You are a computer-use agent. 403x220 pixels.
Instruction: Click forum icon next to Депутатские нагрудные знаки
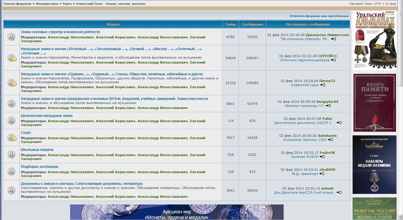pos(11,120)
